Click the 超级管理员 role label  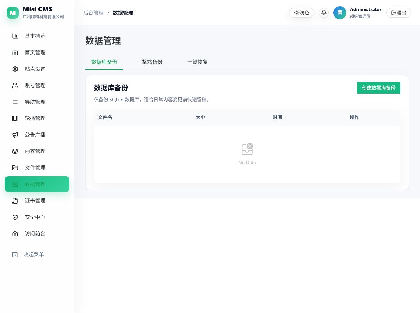pos(360,16)
